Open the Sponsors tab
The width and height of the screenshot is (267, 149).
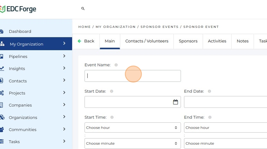188,41
